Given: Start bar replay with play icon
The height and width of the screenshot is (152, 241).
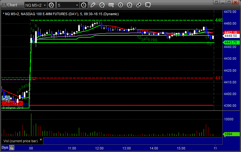Looking at the screenshot, I should pos(120,5).
